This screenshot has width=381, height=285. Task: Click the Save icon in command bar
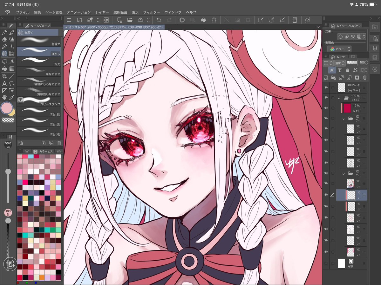click(140, 20)
